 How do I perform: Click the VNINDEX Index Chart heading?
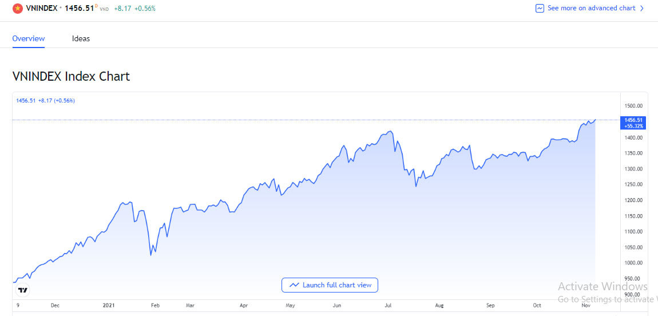click(71, 76)
